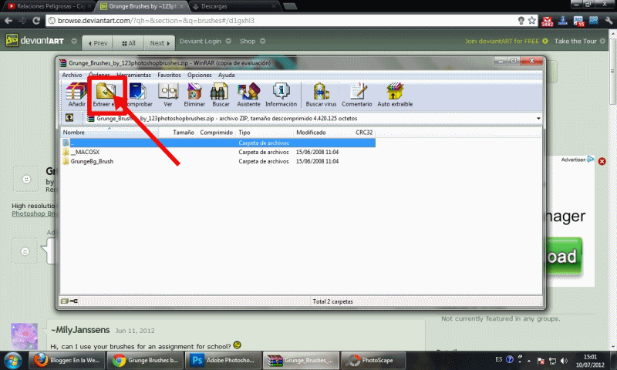Screen dimensions: 617x370
Task: Open the Opciones menu
Action: click(x=200, y=75)
